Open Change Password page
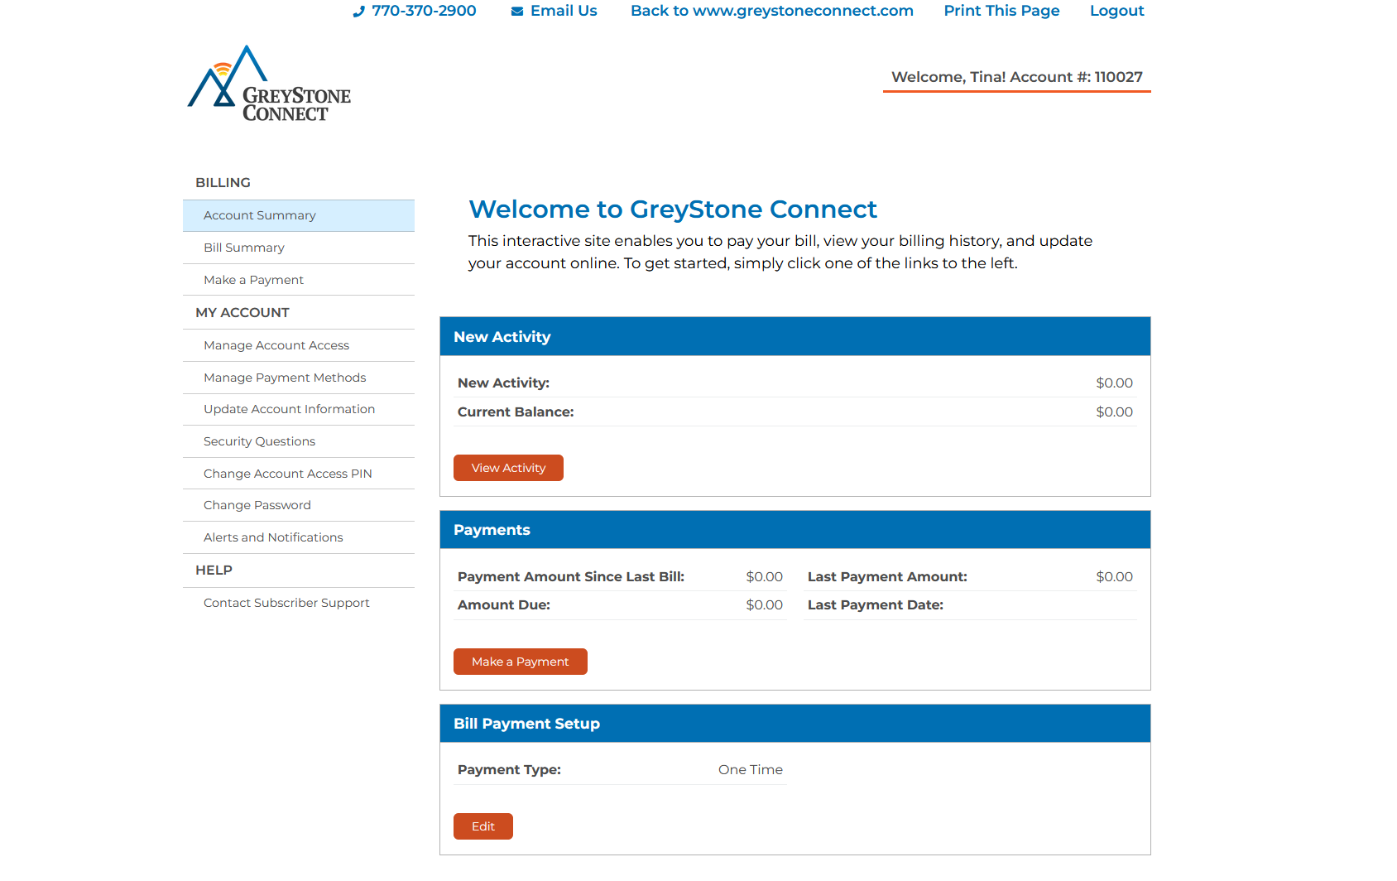Viewport: 1397px width, 881px height. tap(299, 505)
